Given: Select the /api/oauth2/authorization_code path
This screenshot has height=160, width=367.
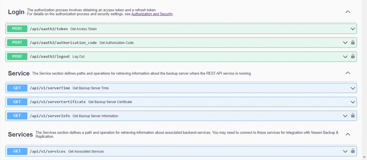Looking at the screenshot, I should 63,43.
